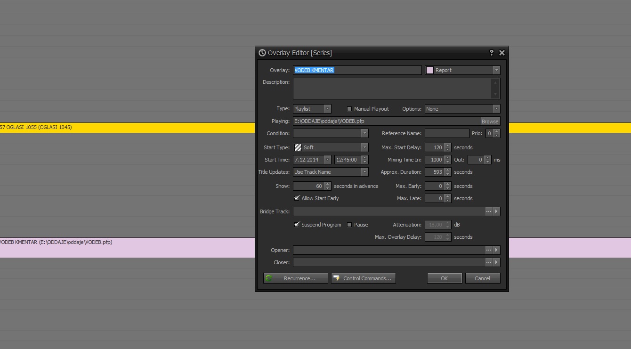Expand the Type Playlist dropdown
This screenshot has width=631, height=349.
pos(312,109)
